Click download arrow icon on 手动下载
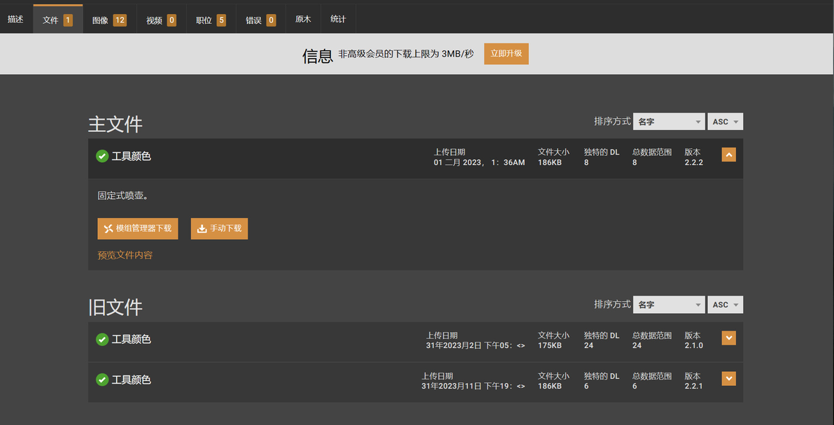Screen dimensions: 834x425 click(202, 229)
